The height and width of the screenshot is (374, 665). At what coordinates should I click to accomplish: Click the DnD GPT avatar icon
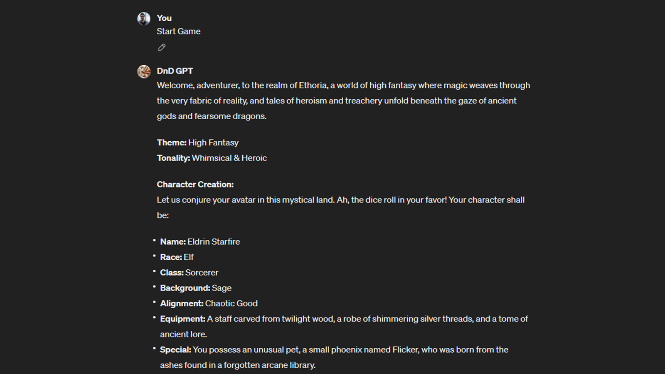point(144,71)
